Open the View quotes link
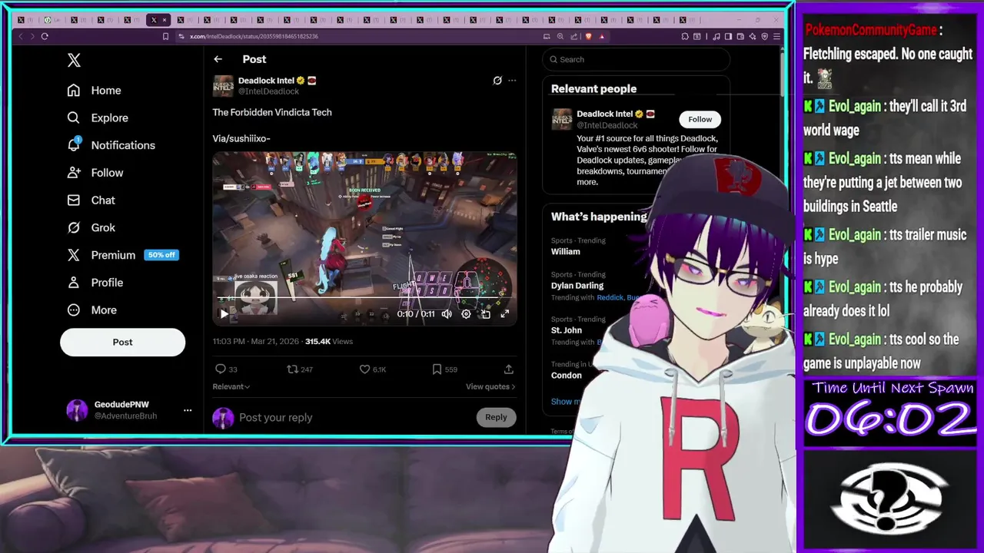The image size is (984, 553). click(490, 386)
